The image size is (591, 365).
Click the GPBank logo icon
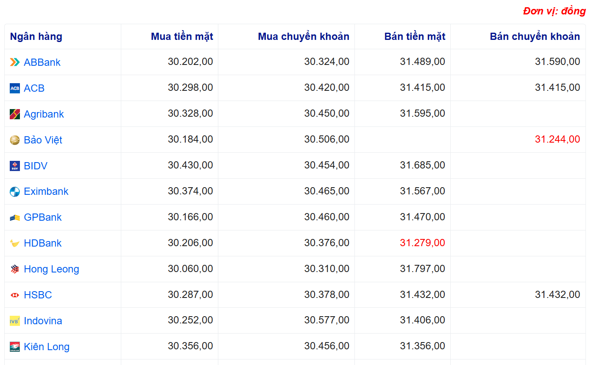15,218
